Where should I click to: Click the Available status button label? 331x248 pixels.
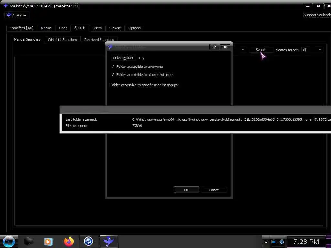click(19, 15)
